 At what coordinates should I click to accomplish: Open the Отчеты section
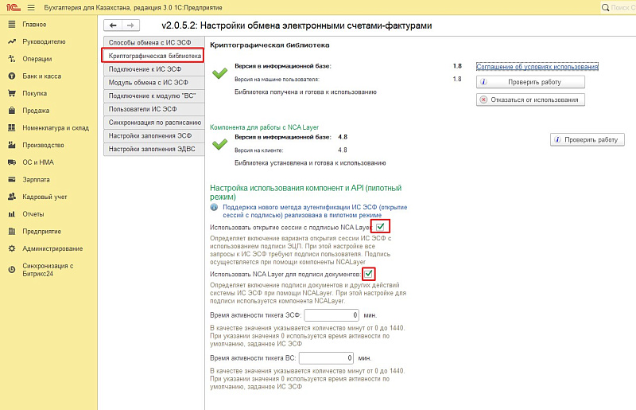pyautogui.click(x=33, y=214)
